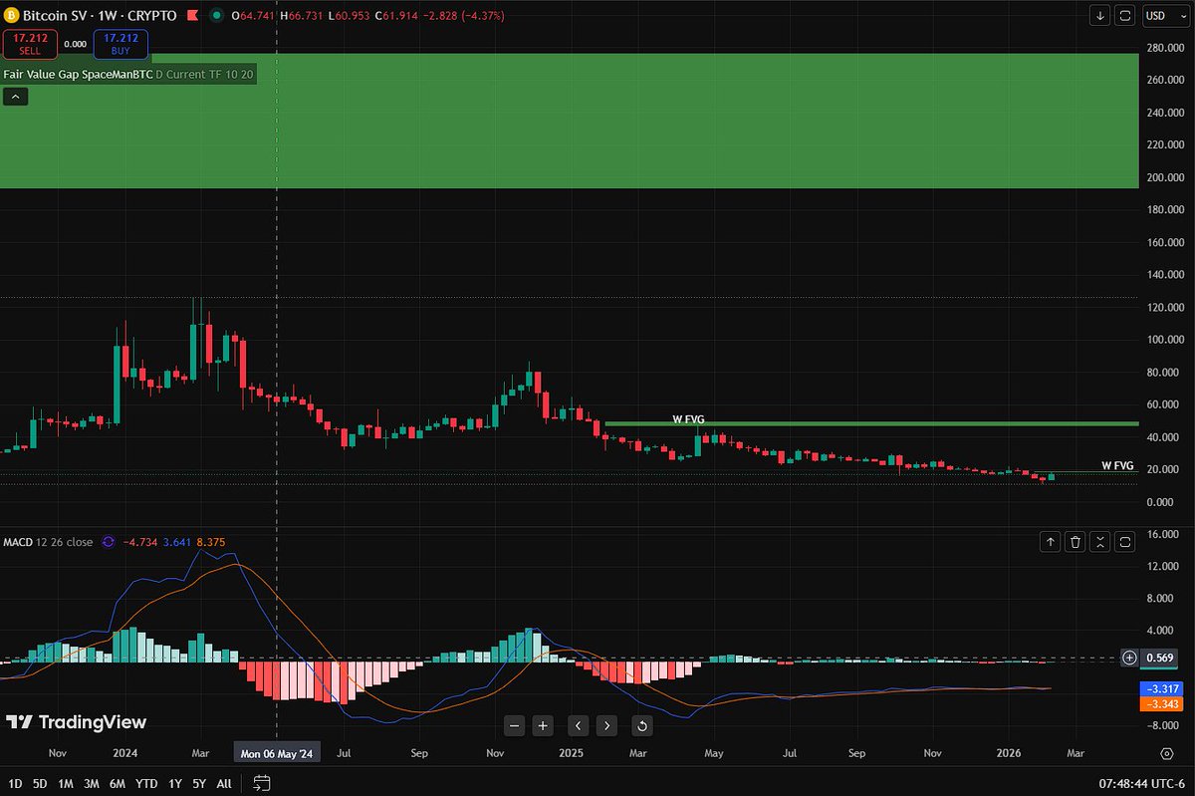Click the lower-right W FVG label

coord(1117,465)
